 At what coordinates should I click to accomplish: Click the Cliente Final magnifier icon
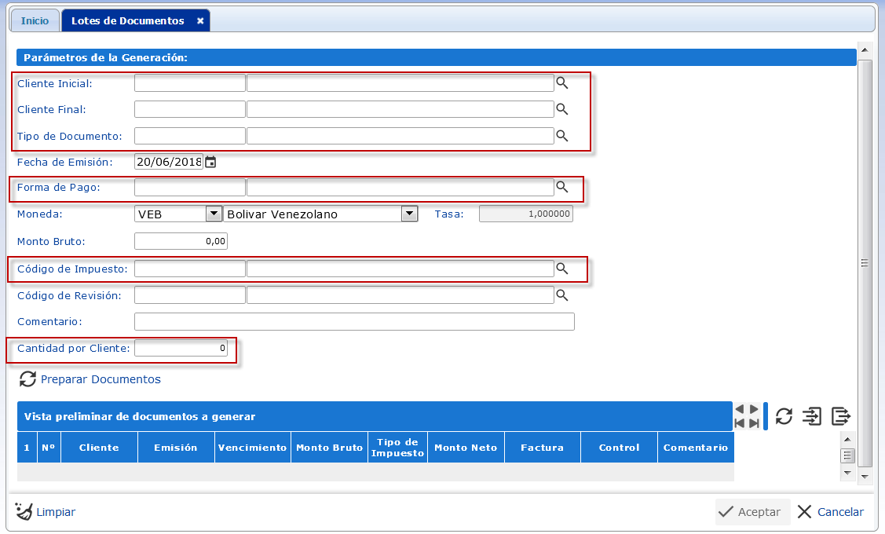point(561,109)
